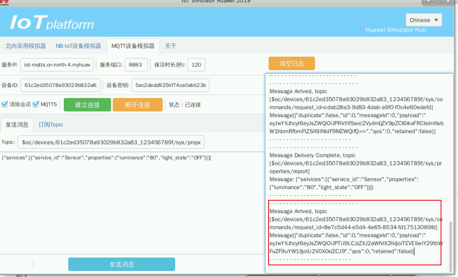458x277 pixels.
Task: Click the green 建立连接 button
Action: pyautogui.click(x=87, y=105)
